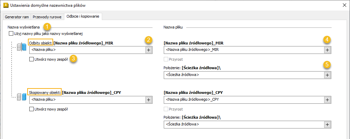Click the mirrored object icon
Viewport: 350px width, 139px height.
click(x=22, y=47)
